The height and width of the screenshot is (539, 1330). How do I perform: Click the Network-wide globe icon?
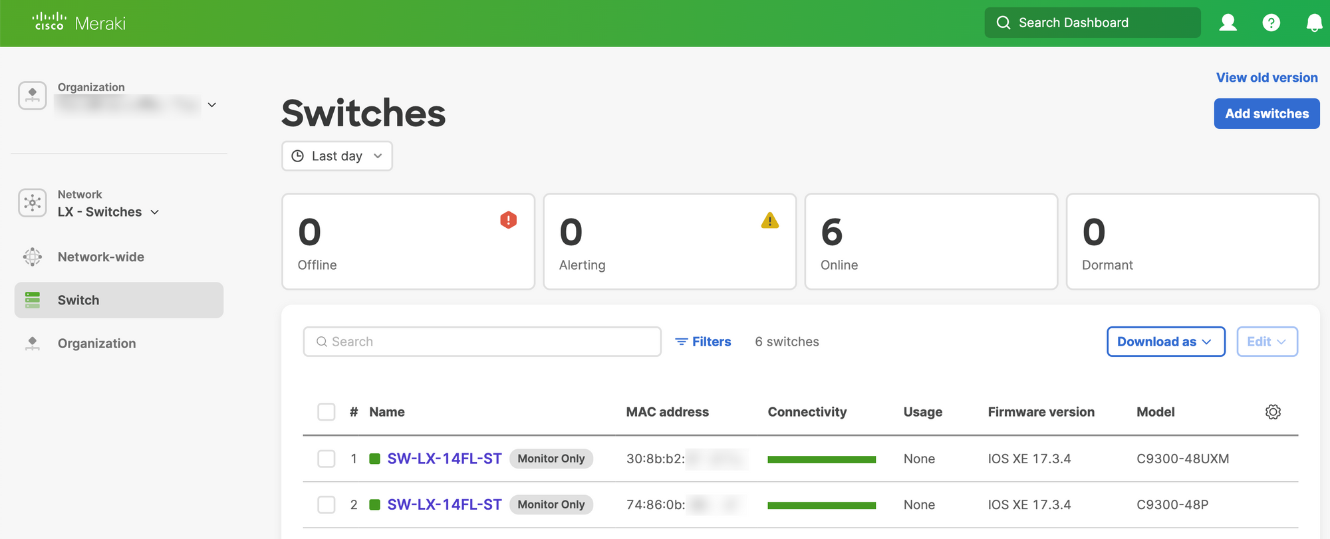[33, 257]
